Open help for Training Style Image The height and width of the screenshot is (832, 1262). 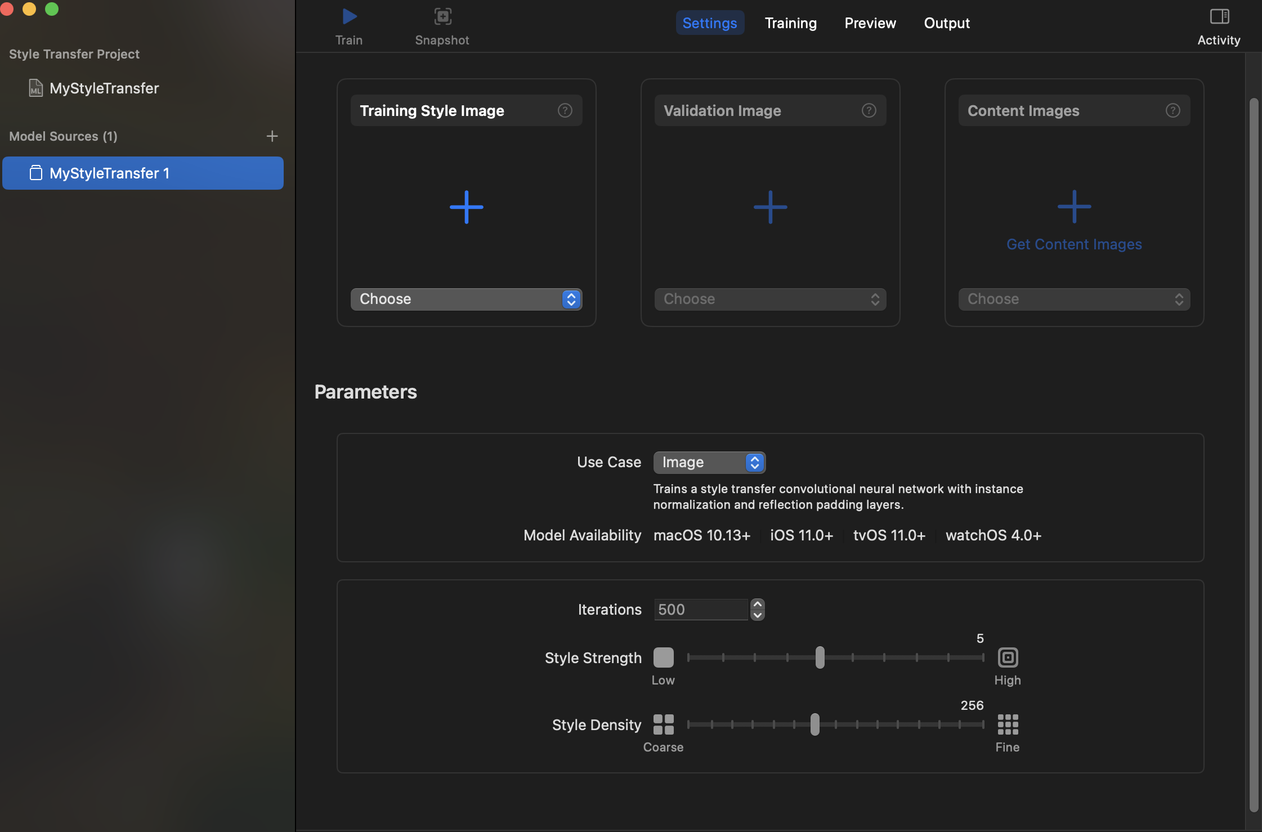pyautogui.click(x=565, y=110)
